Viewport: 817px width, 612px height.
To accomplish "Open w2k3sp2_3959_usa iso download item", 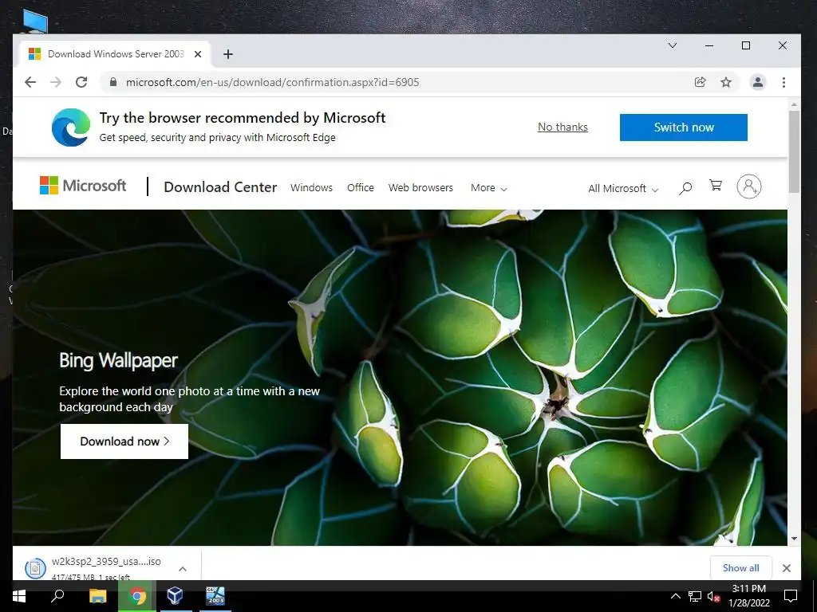I will [106, 567].
